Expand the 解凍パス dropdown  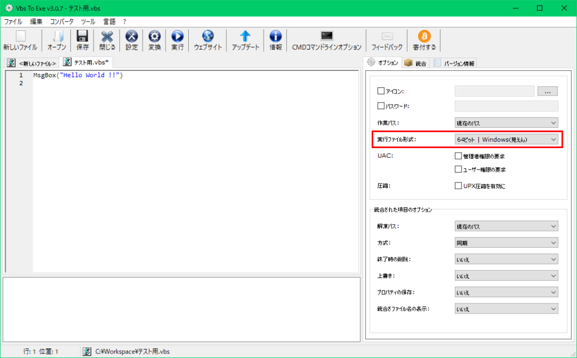(x=507, y=226)
